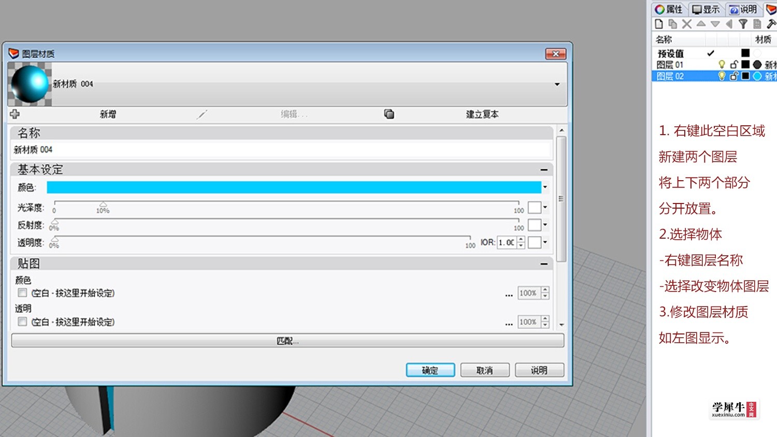This screenshot has height=437, width=777.
Task: Toggle the lock icon for 图层 02
Action: (x=734, y=76)
